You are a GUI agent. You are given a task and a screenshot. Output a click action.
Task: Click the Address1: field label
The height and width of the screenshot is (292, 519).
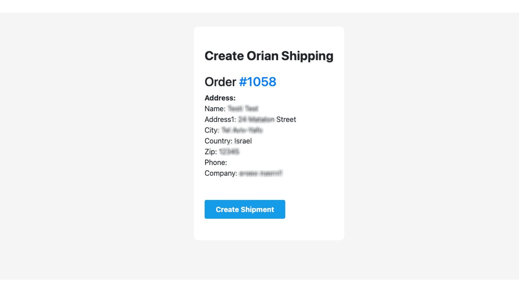tap(220, 119)
